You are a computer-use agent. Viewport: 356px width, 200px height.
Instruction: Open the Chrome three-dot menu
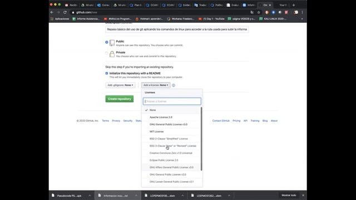click(302, 12)
